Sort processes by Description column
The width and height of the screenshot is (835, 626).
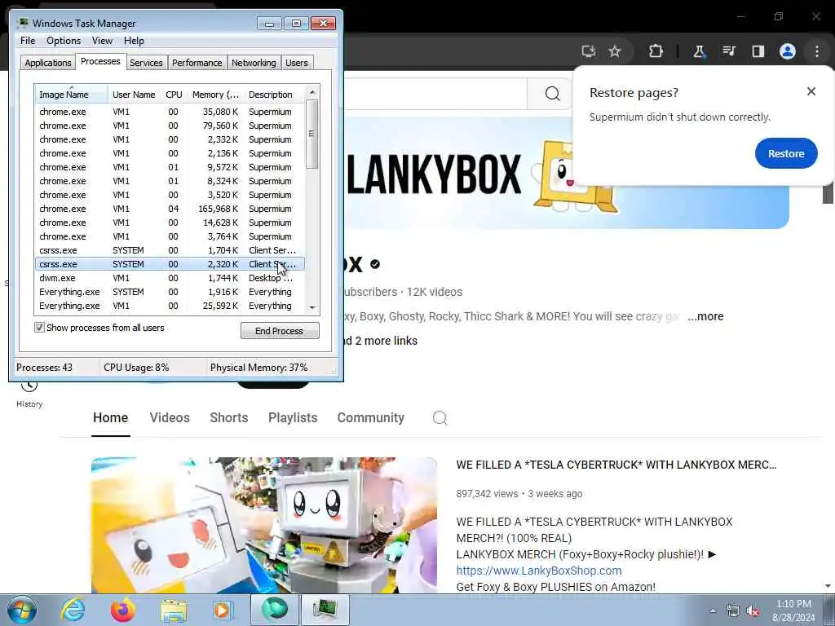[274, 95]
